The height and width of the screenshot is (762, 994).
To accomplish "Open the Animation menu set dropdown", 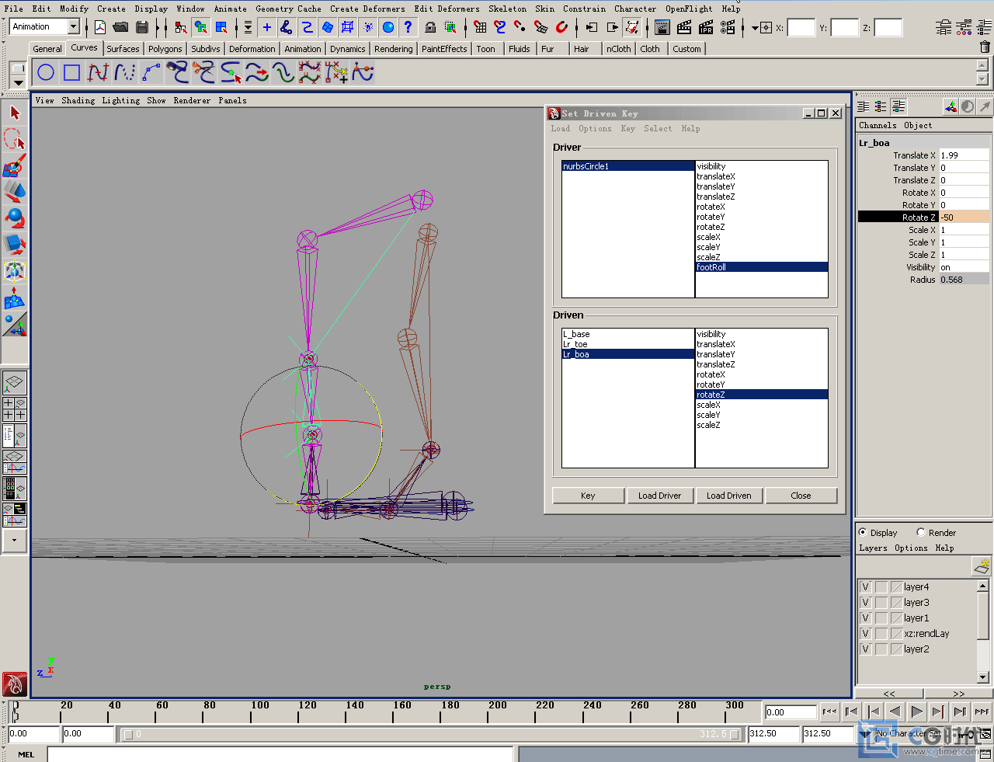I will click(73, 26).
